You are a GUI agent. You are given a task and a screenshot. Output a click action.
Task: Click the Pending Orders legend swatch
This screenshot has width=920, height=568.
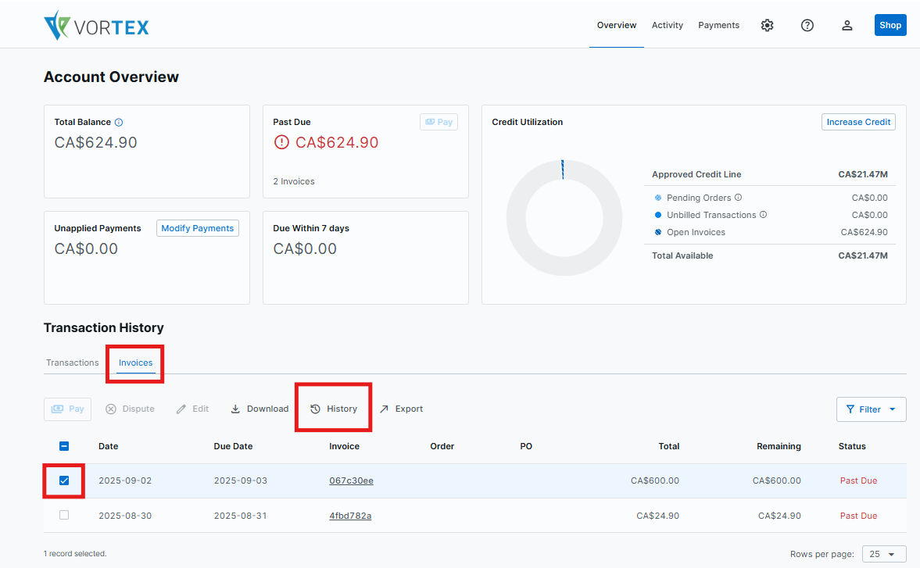658,198
